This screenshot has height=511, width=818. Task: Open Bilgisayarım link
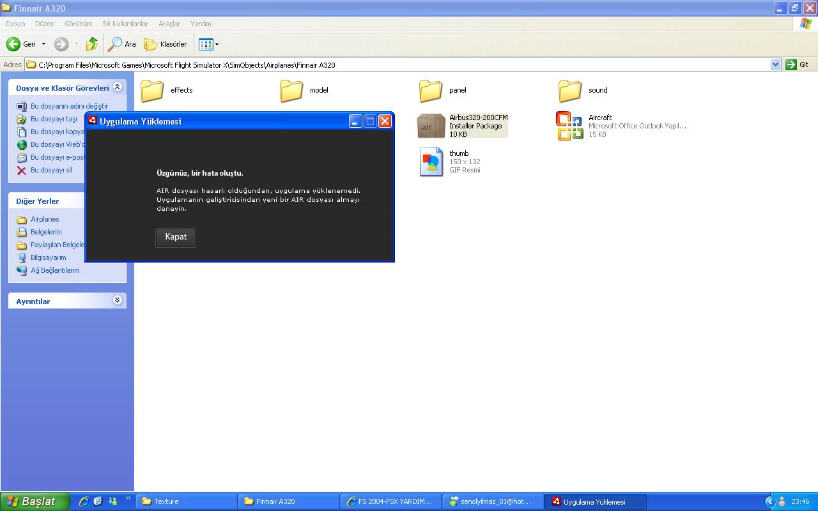[x=48, y=257]
